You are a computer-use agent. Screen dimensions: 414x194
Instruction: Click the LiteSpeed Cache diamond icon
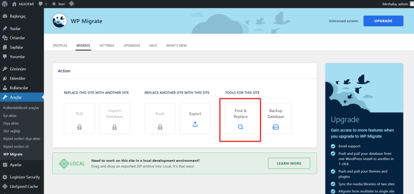click(x=5, y=187)
